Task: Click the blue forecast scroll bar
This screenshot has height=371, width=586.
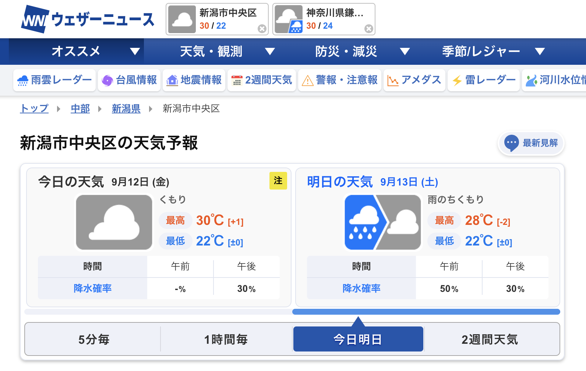Action: [x=426, y=312]
